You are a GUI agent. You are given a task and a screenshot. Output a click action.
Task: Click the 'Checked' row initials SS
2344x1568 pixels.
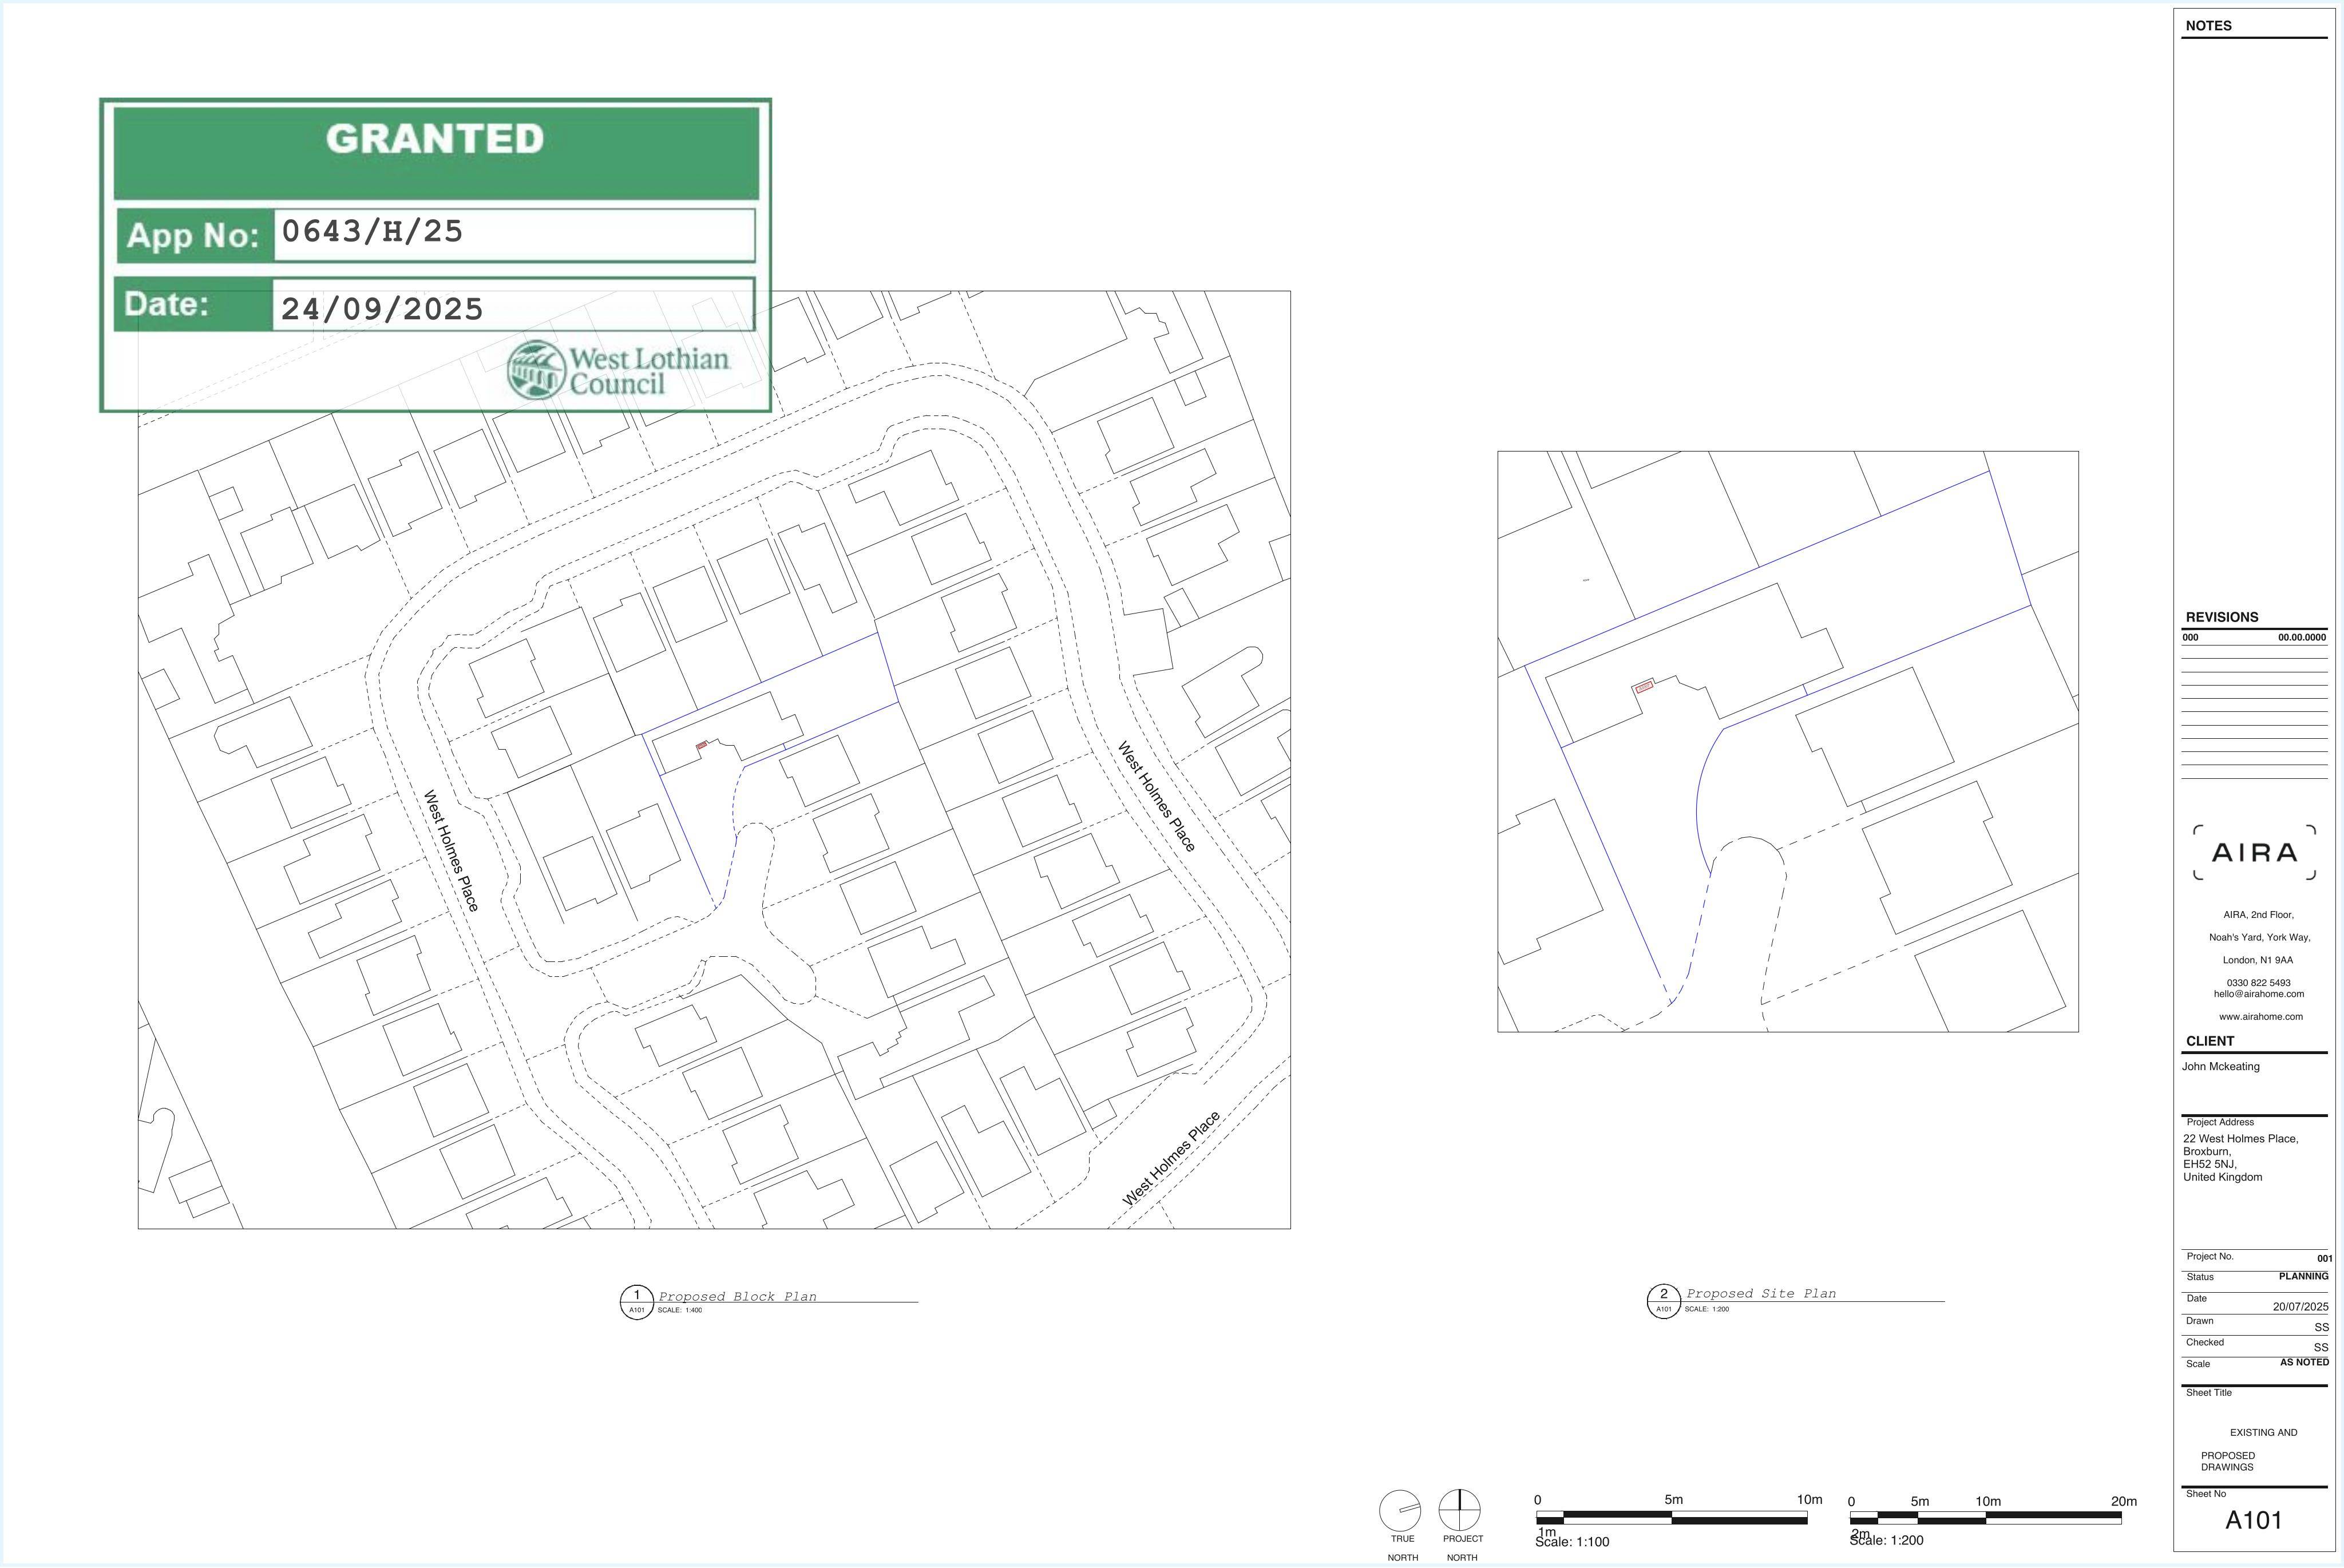click(x=2321, y=1348)
